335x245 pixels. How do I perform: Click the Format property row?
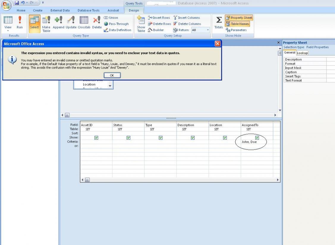pyautogui.click(x=309, y=63)
